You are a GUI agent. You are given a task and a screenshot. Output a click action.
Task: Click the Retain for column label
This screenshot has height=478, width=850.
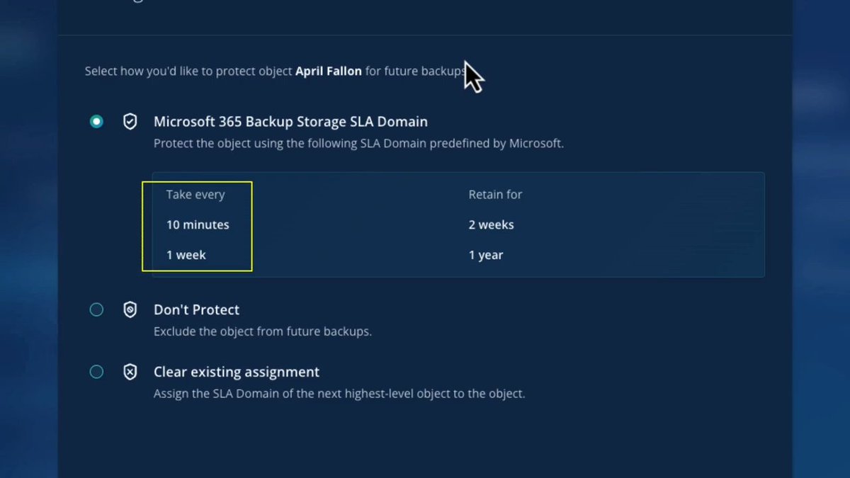(495, 194)
